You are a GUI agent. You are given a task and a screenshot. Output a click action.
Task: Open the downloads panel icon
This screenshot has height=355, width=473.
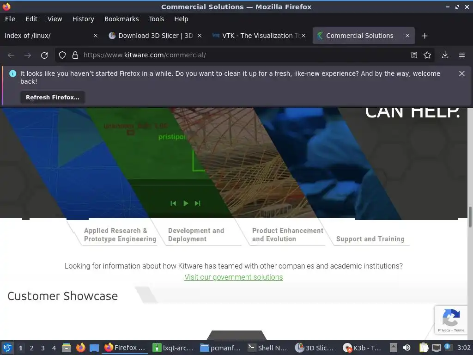click(x=445, y=55)
